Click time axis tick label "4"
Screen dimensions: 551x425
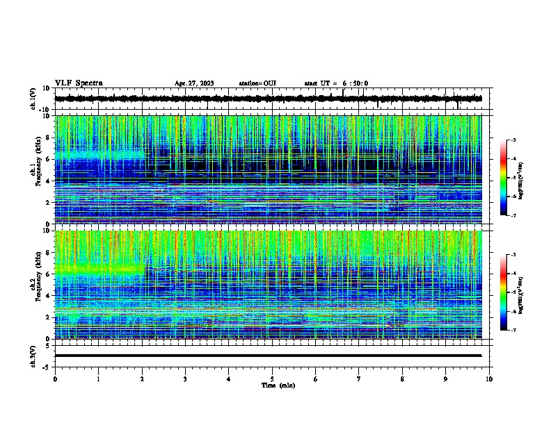(229, 379)
